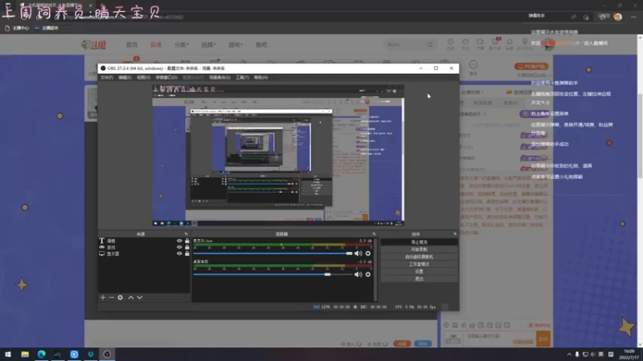Screen dimensions: 643x361
Task: Add a new source with the plus icon
Action: 103,298
